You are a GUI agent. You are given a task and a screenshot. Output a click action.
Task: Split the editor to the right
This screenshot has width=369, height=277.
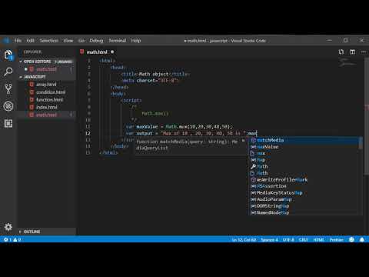353,52
